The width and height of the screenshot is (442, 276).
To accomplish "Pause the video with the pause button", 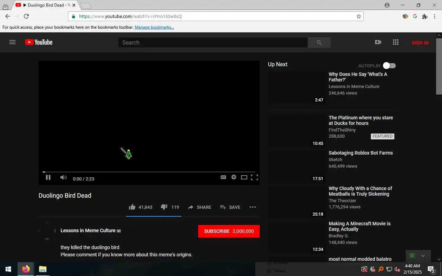I will pyautogui.click(x=48, y=177).
